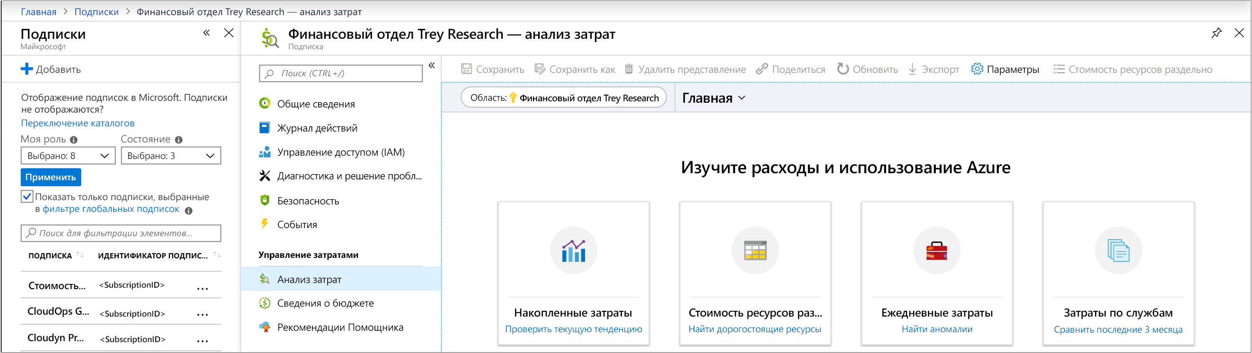Click the Управление доступом (IAM) people icon

point(265,152)
